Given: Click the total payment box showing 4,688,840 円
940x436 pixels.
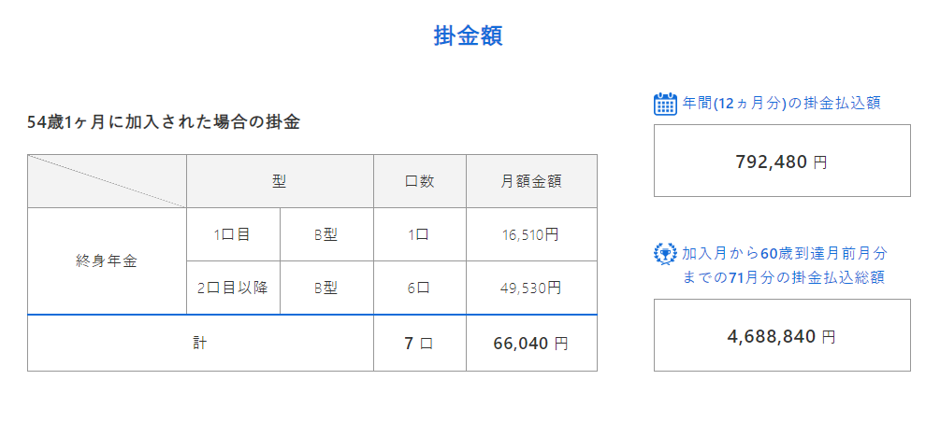Looking at the screenshot, I should [x=782, y=335].
